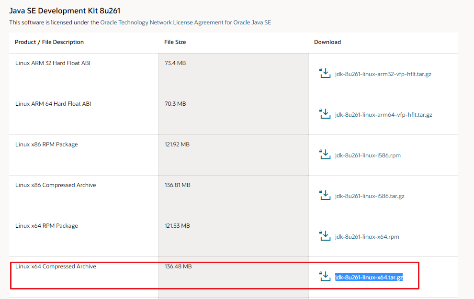Select Linux ARM 32 Hard Float ABI text
This screenshot has width=474, height=299.
click(53, 63)
